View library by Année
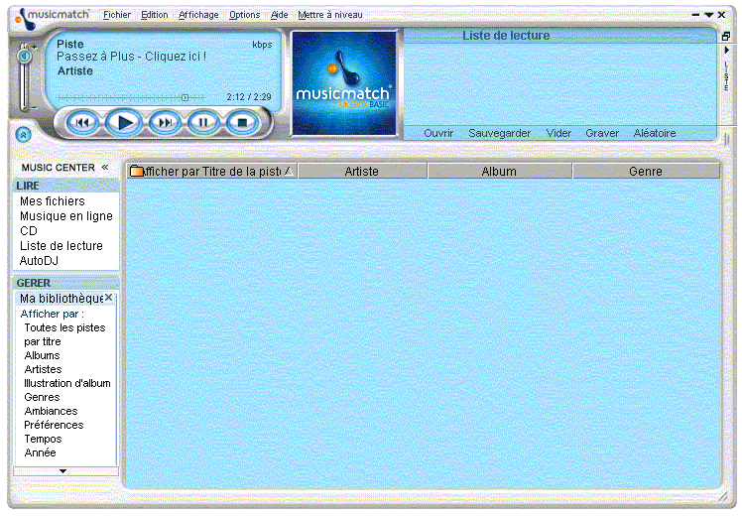This screenshot has height=516, width=742. pyautogui.click(x=41, y=452)
